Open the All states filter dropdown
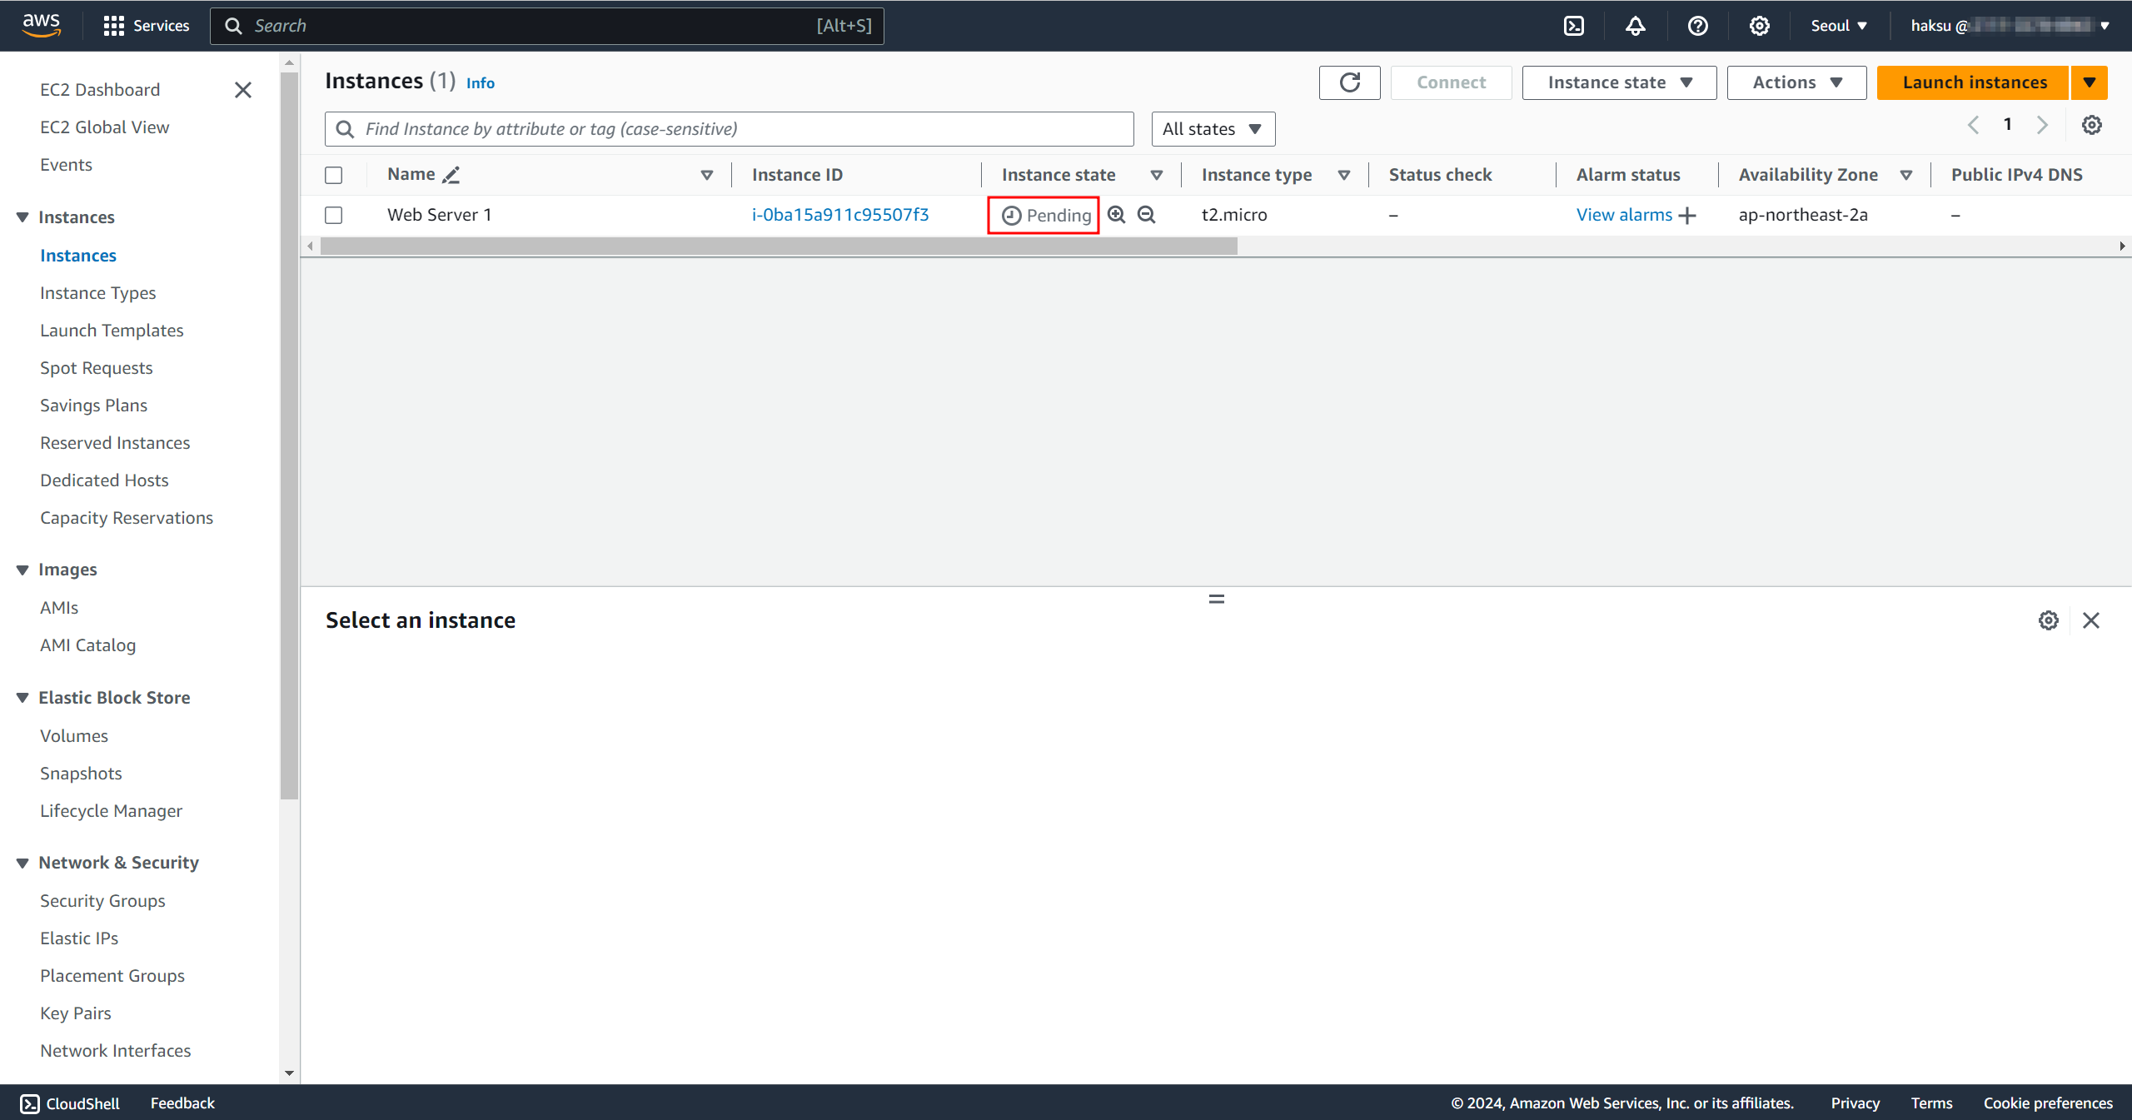 click(x=1213, y=129)
